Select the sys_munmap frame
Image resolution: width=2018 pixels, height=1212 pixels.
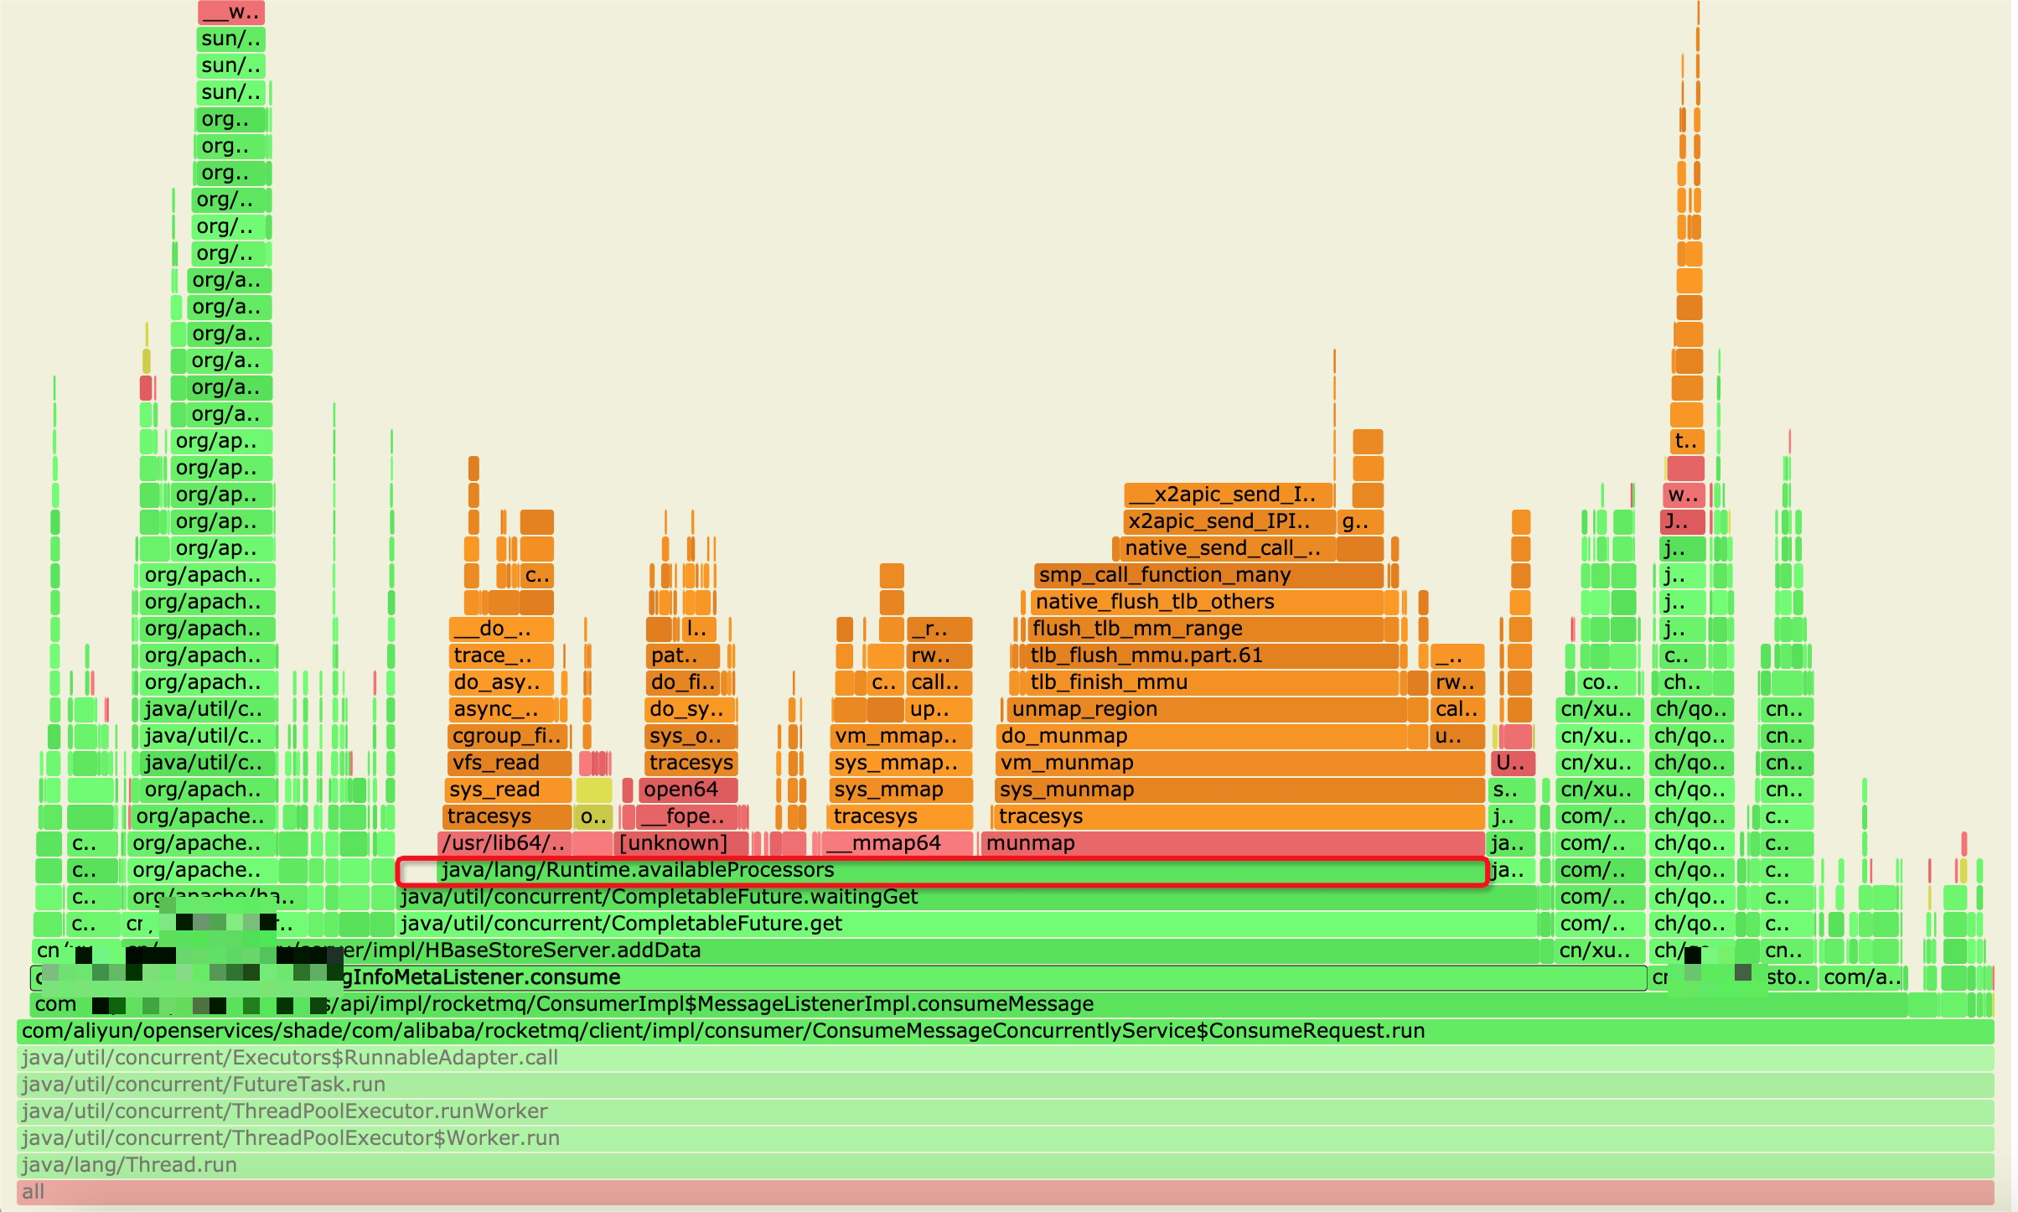(1239, 790)
